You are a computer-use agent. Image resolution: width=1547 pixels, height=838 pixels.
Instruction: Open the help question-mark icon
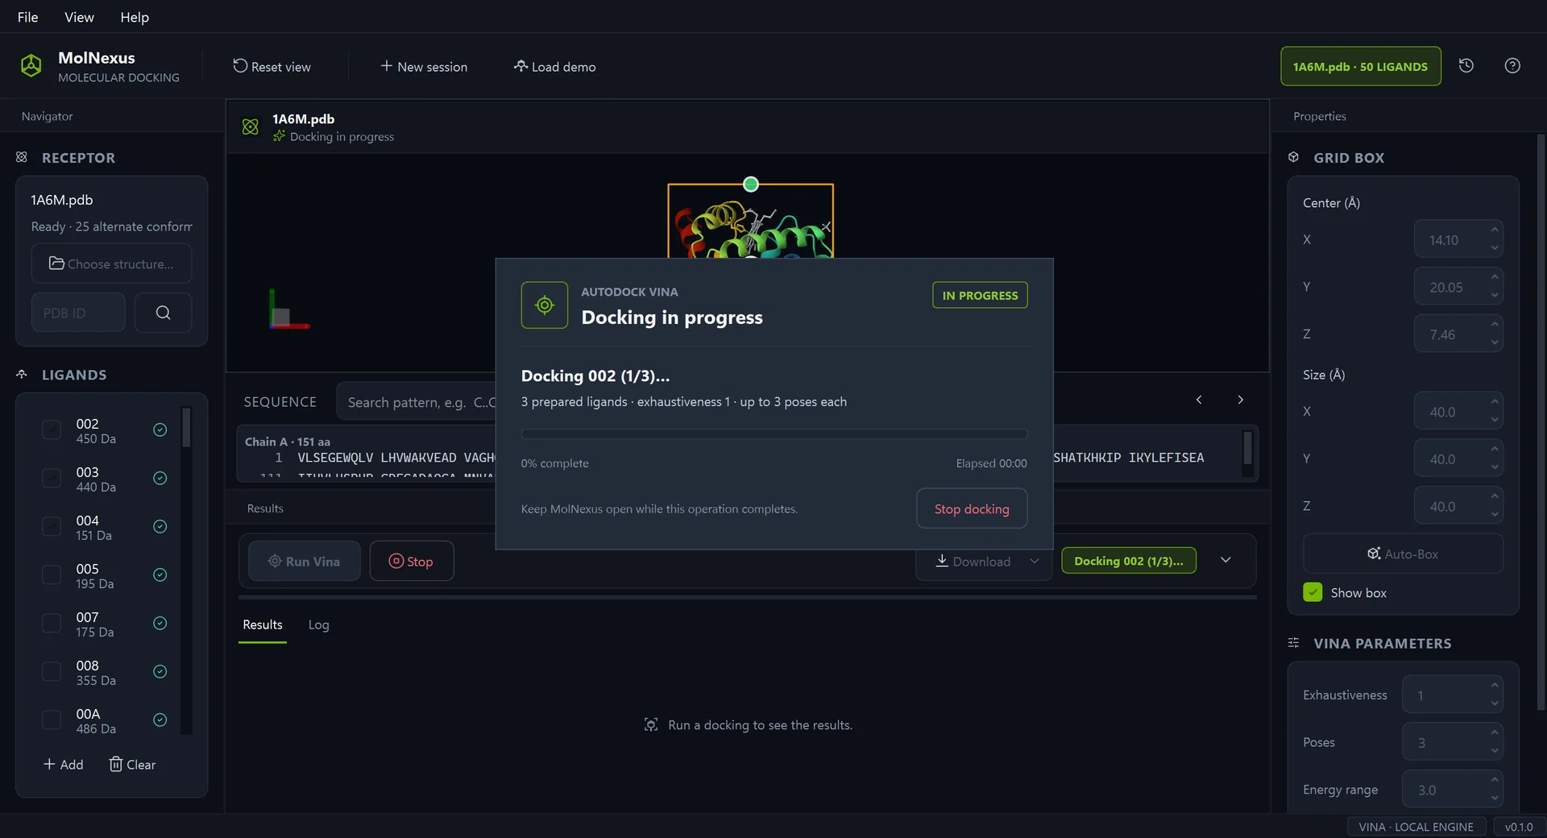click(1512, 66)
